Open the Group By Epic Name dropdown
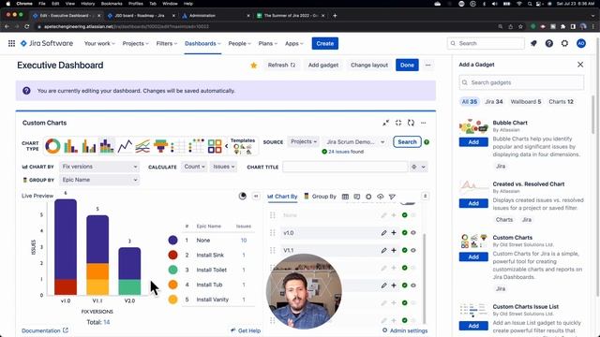This screenshot has height=337, width=600. pyautogui.click(x=99, y=180)
